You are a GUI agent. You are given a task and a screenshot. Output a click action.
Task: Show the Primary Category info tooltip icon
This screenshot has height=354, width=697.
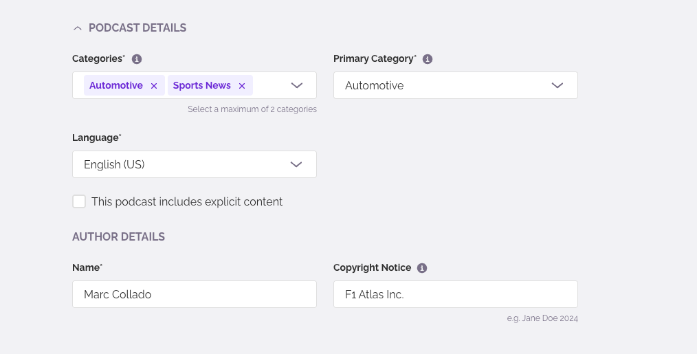tap(428, 59)
